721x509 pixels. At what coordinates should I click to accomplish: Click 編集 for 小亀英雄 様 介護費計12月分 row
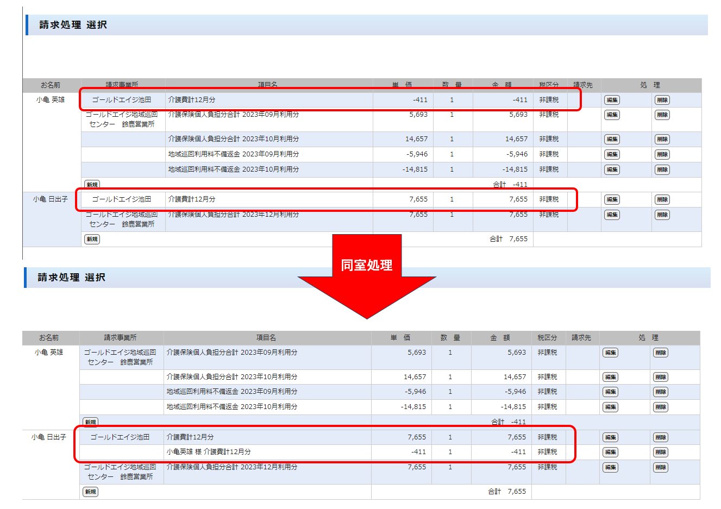[x=610, y=453]
